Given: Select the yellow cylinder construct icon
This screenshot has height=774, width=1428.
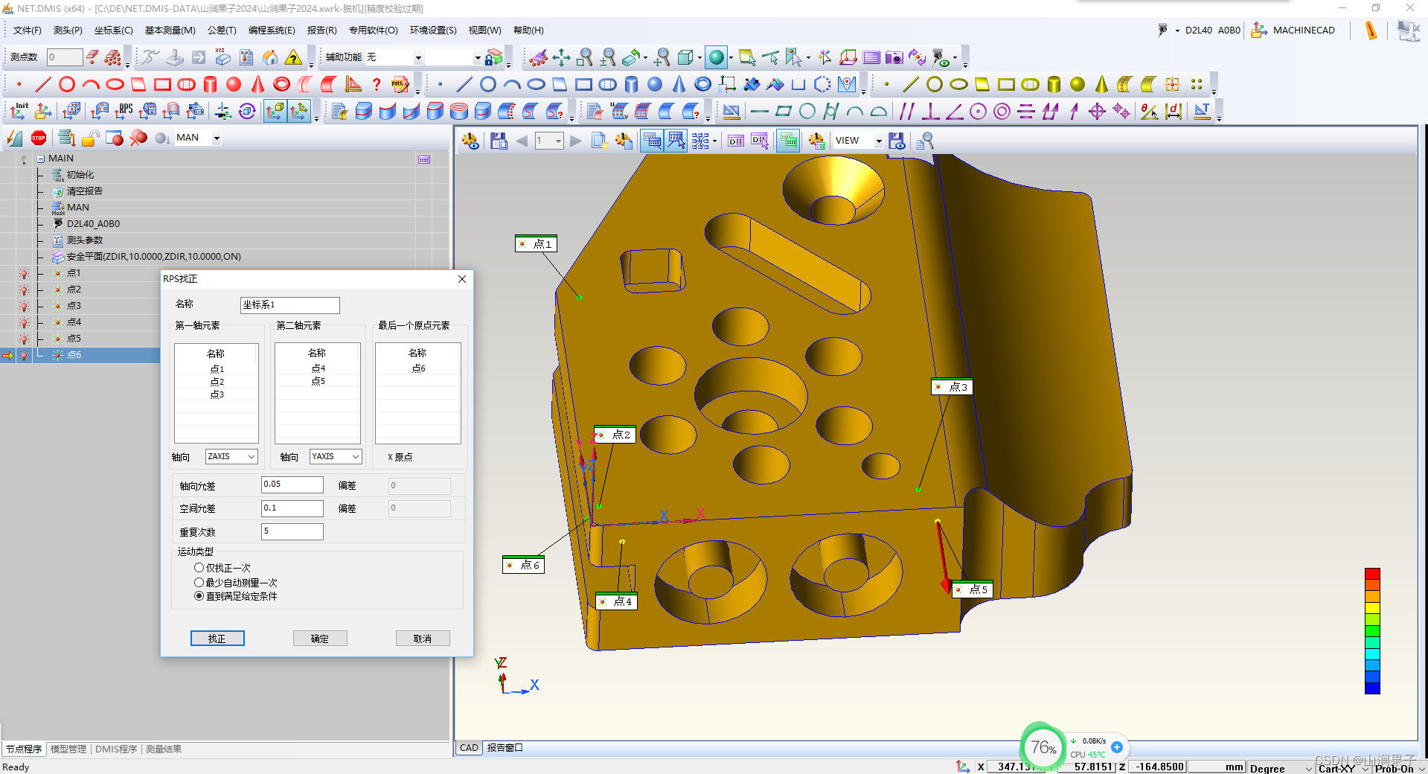Looking at the screenshot, I should click(1054, 84).
